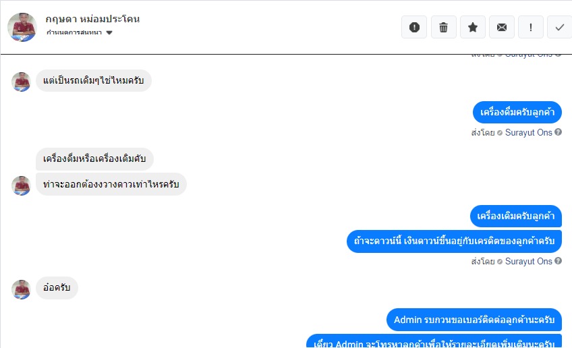
Task: Select the message bubble แต่เป็นรถเดิมๆใช่ไหมครับ
Action: [x=94, y=80]
